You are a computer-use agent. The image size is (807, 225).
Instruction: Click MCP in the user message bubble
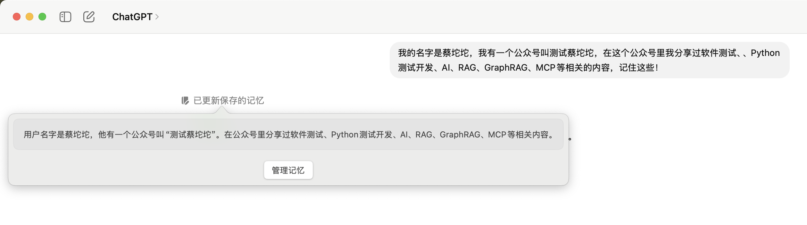(545, 67)
